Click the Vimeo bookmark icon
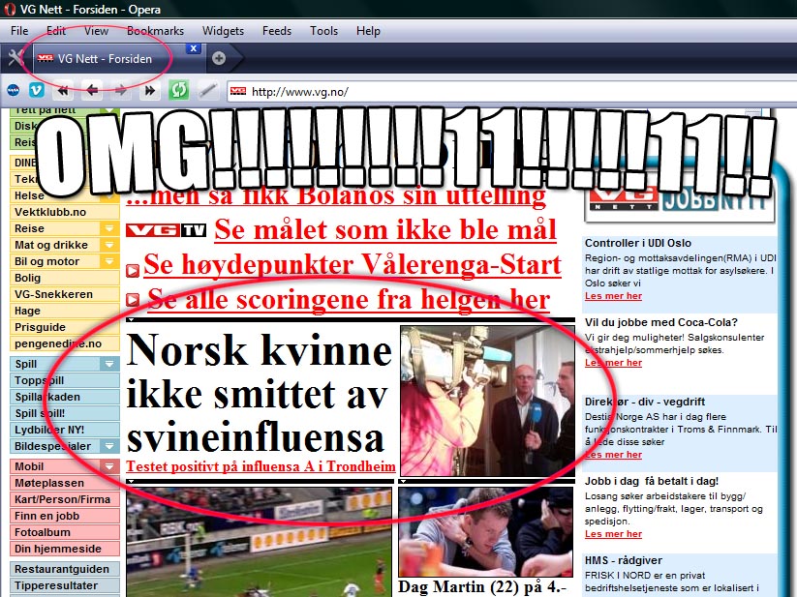Screen dimensions: 797x597 tap(37, 90)
